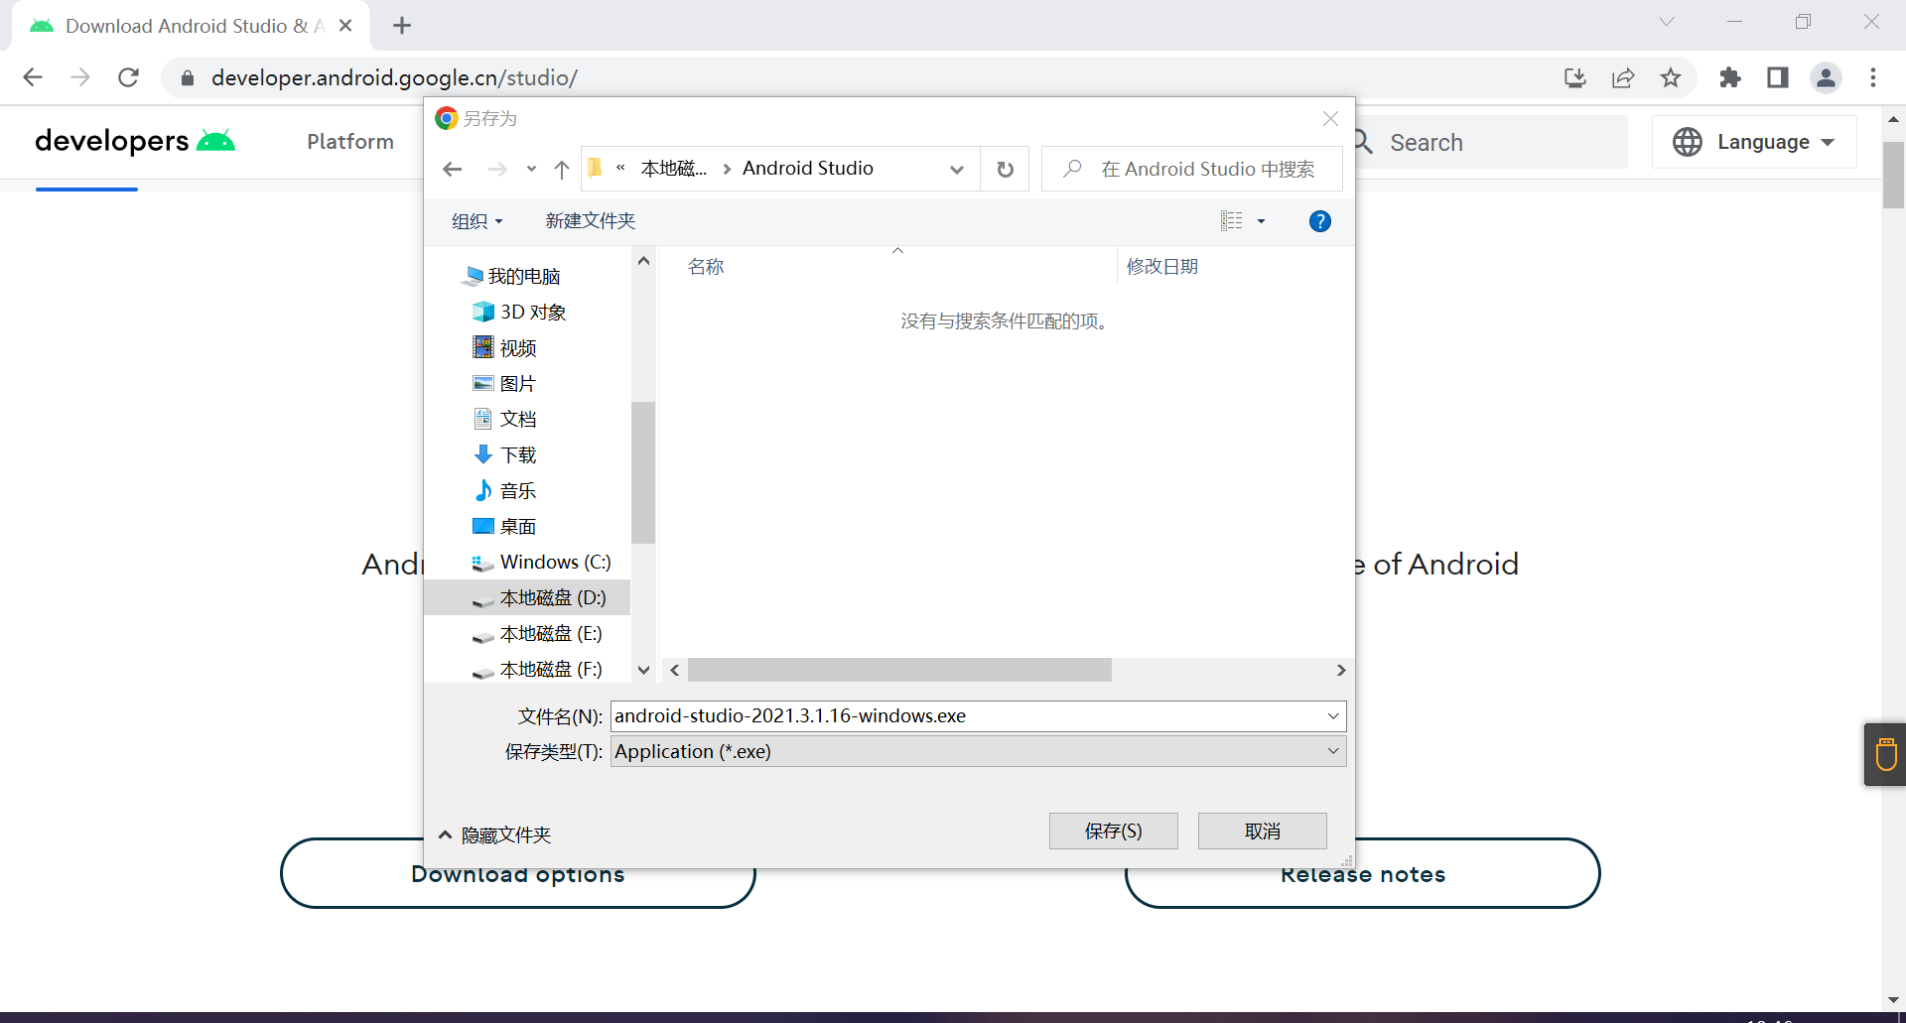Click the share page icon
Image resolution: width=1906 pixels, height=1023 pixels.
(x=1623, y=77)
